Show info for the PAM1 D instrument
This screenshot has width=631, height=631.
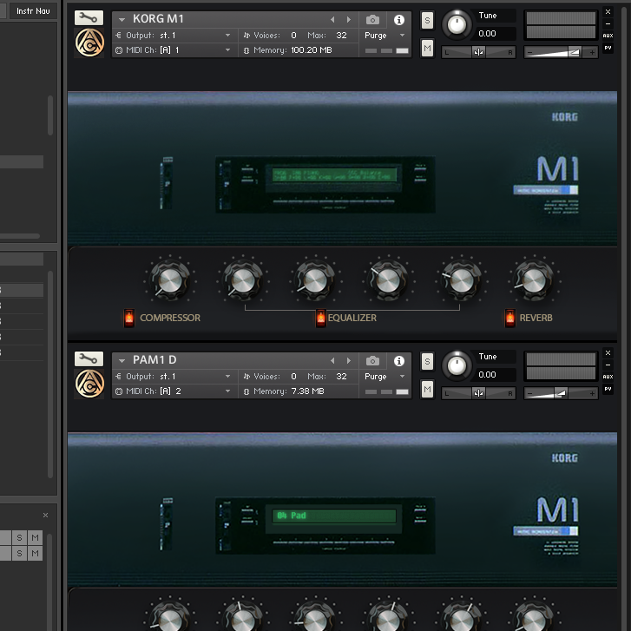(x=398, y=361)
